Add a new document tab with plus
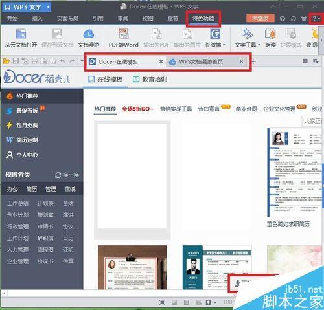Viewport: 324px width, 310px height. [x=253, y=61]
